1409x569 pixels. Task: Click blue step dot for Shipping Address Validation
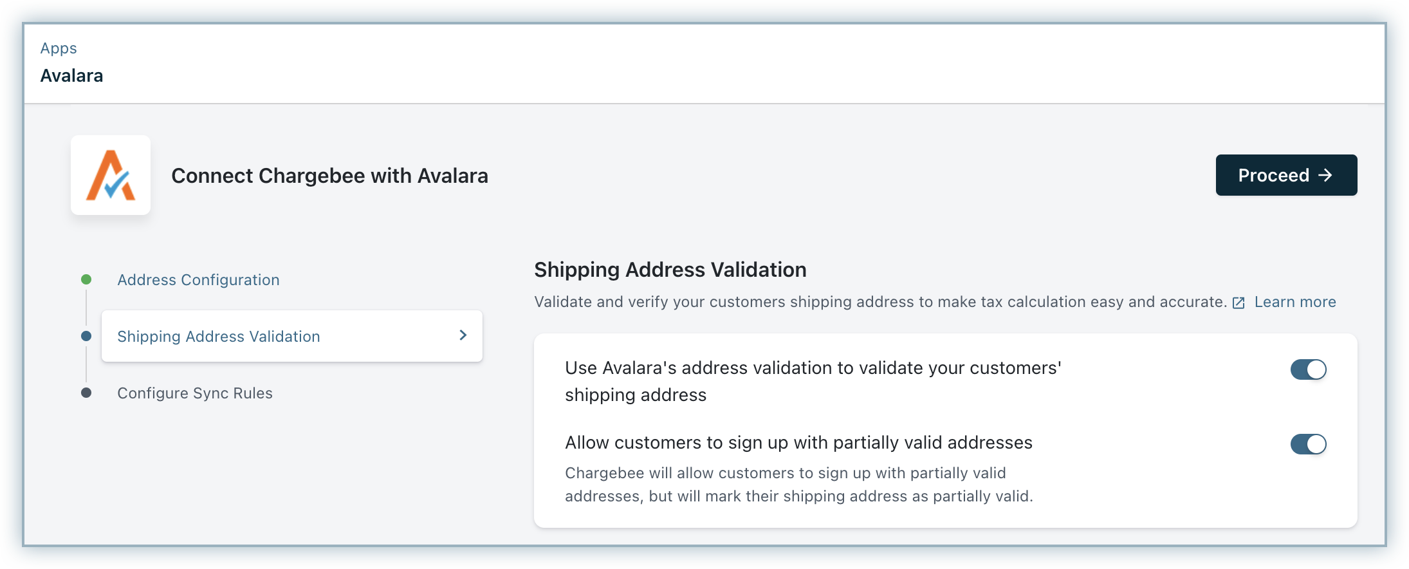pyautogui.click(x=86, y=336)
